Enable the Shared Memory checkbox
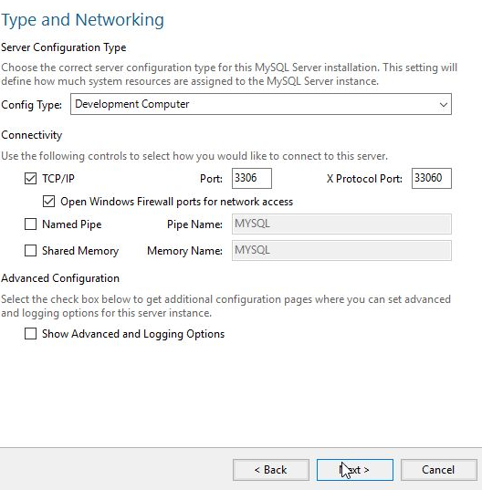Image resolution: width=482 pixels, height=490 pixels. (30, 250)
